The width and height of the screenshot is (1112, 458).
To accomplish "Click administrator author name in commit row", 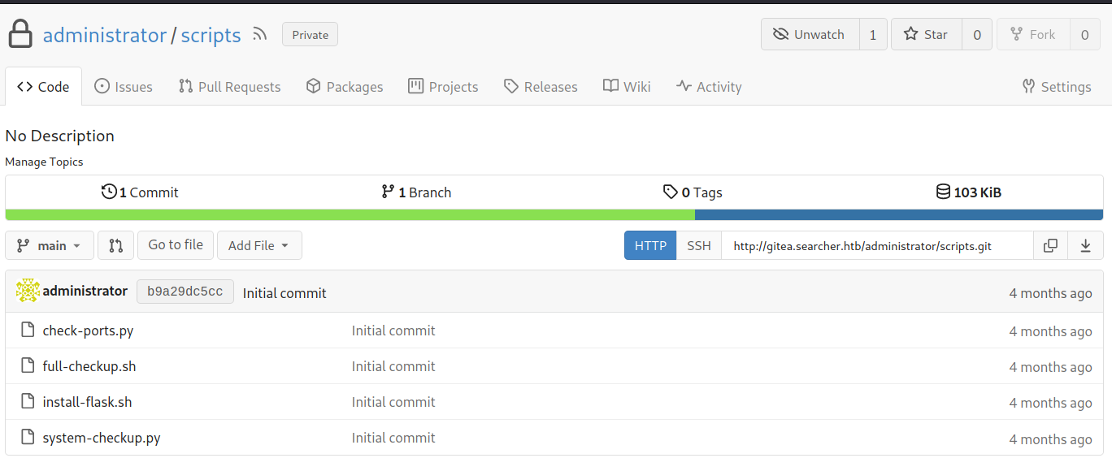I will point(85,291).
